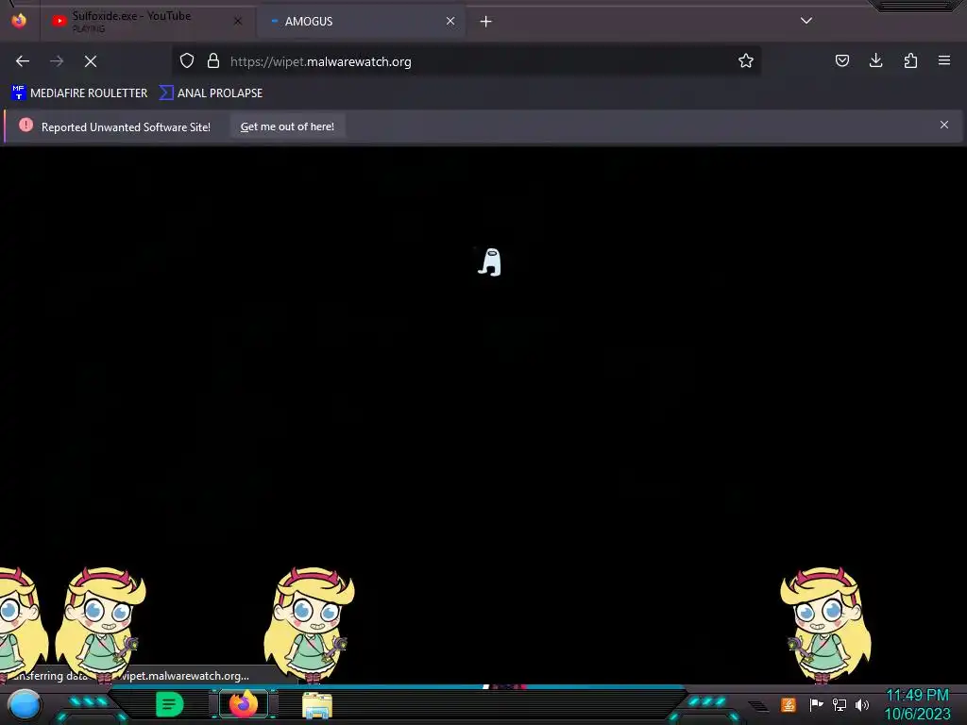Viewport: 967px width, 725px height.
Task: Click Firefox in the taskbar
Action: (244, 704)
